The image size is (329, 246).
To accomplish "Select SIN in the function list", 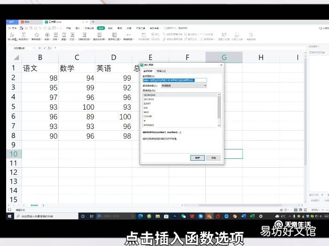I will coord(180,108).
